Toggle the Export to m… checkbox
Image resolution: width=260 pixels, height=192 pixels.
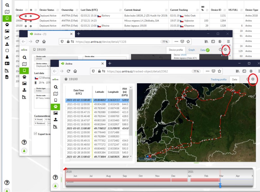click(35, 133)
